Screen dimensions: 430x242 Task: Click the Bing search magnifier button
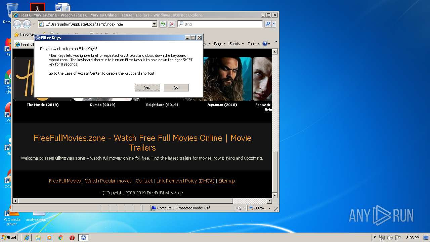[268, 24]
